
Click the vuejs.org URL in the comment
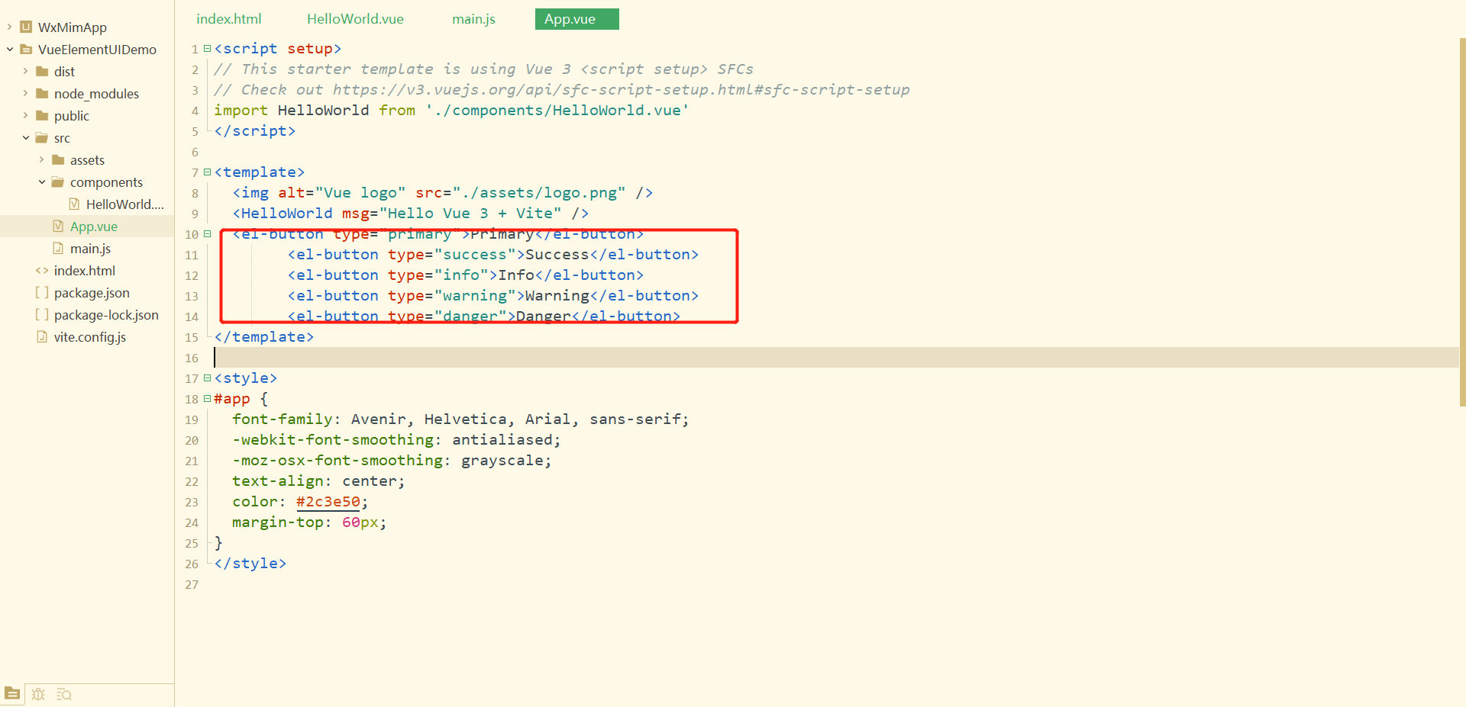(621, 89)
